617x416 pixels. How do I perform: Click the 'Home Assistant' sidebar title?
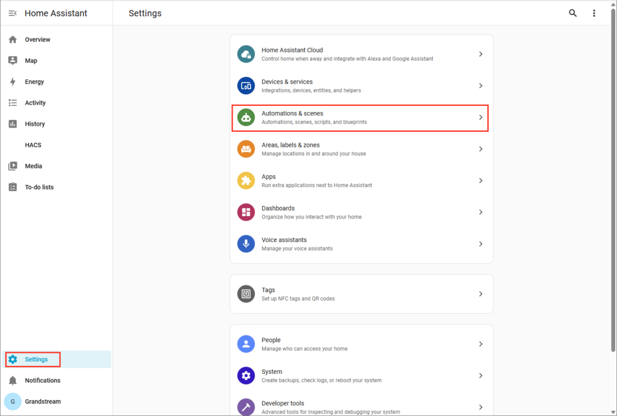tap(56, 13)
